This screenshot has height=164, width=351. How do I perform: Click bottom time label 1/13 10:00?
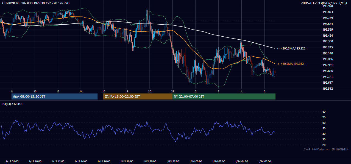click(x=35, y=162)
